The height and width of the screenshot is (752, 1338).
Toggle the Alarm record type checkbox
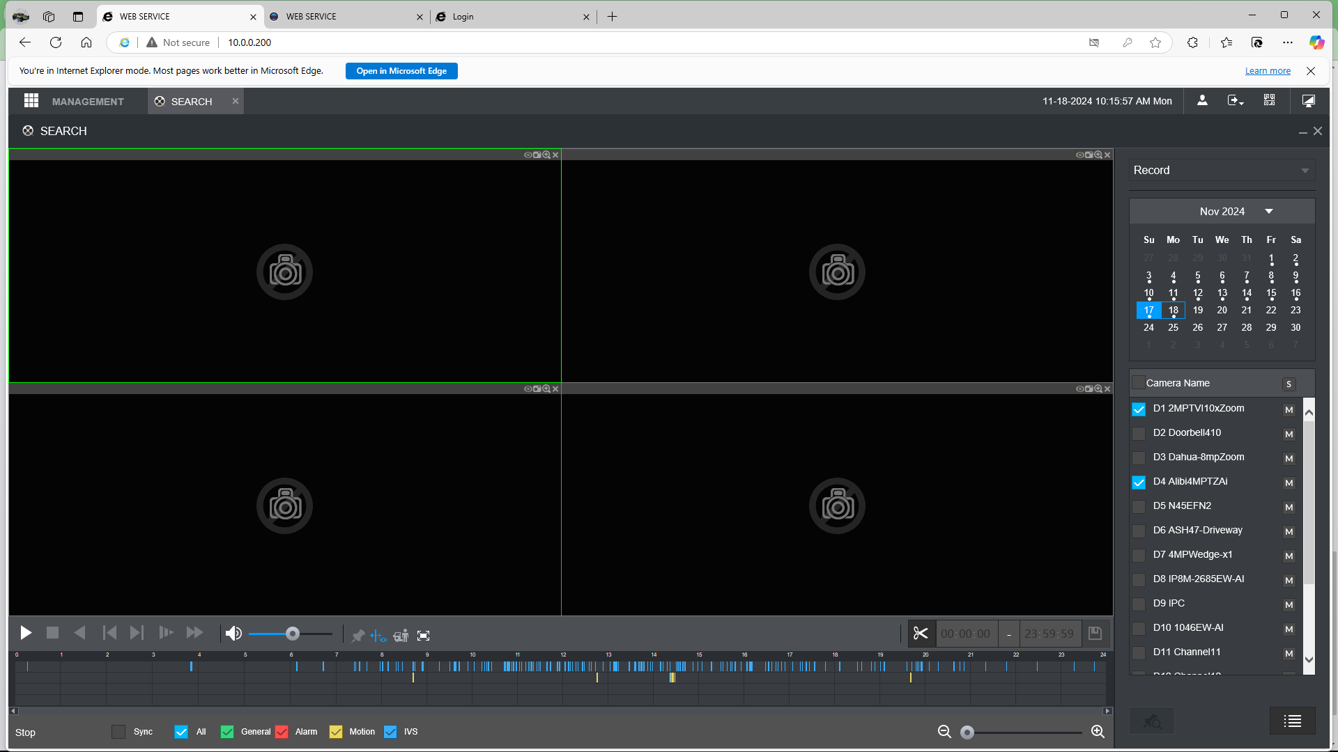click(x=282, y=732)
